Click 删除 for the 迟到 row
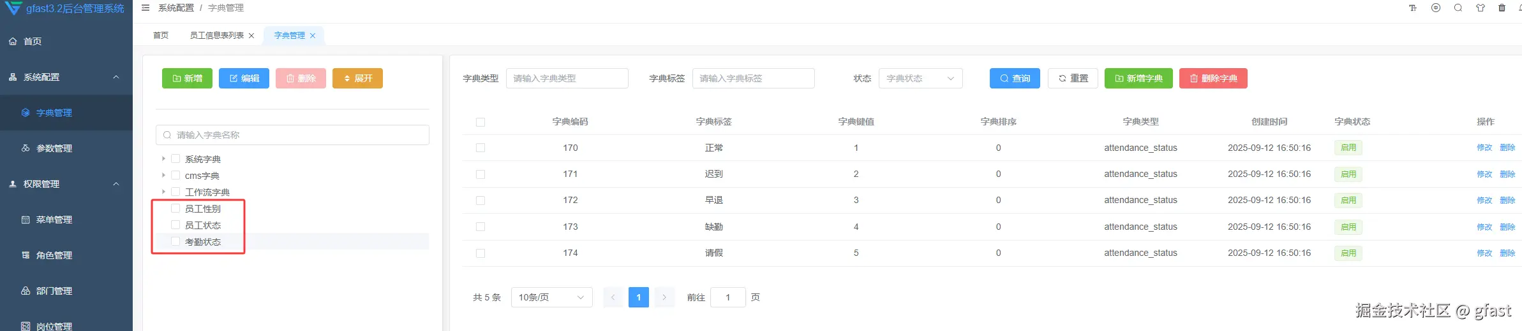Viewport: 1522px width, 331px height. click(x=1507, y=174)
